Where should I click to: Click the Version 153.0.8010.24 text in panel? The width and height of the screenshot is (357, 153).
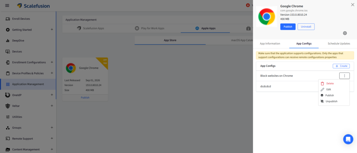click(x=294, y=15)
